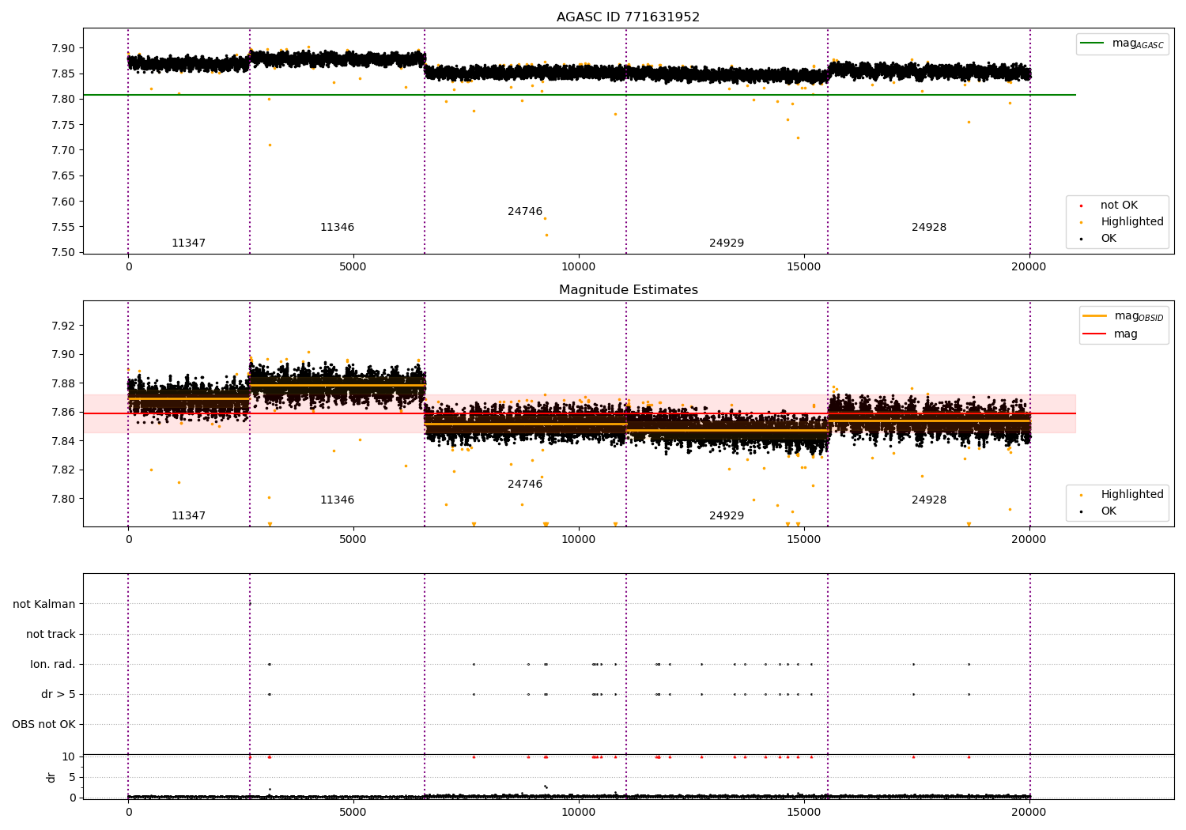1186x830 pixels.
Task: Click obsid label 11347 in Magnitude Estimates plot
Action: [188, 516]
